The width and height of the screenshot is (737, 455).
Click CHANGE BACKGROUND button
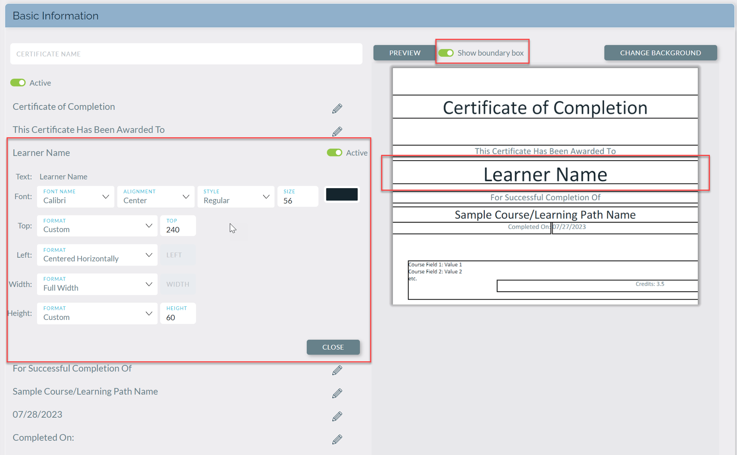pyautogui.click(x=661, y=53)
